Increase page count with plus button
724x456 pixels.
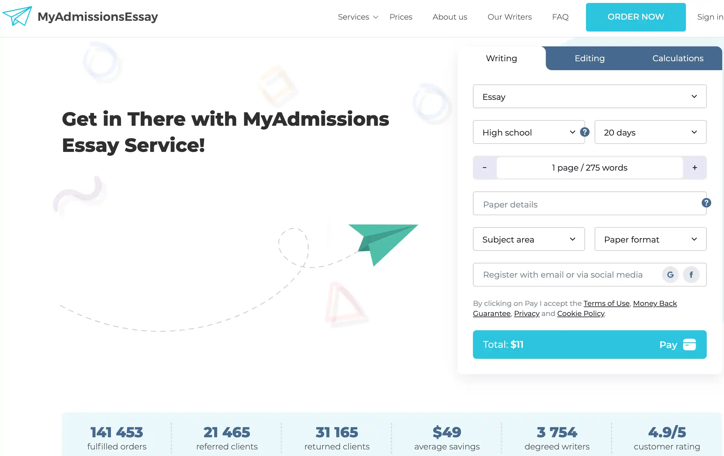click(x=695, y=168)
